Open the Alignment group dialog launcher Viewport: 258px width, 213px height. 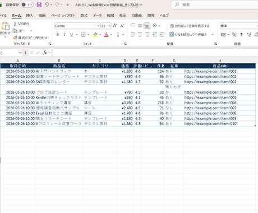[x=215, y=44]
